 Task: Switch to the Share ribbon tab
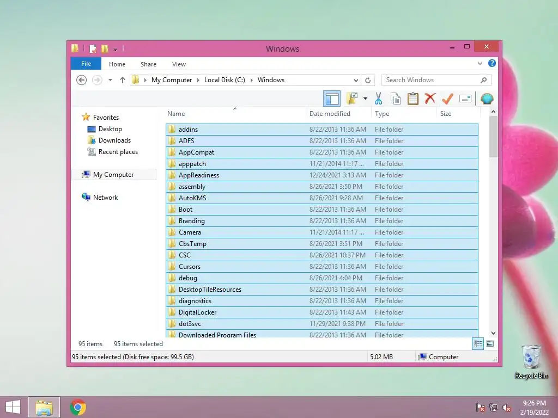(x=148, y=64)
